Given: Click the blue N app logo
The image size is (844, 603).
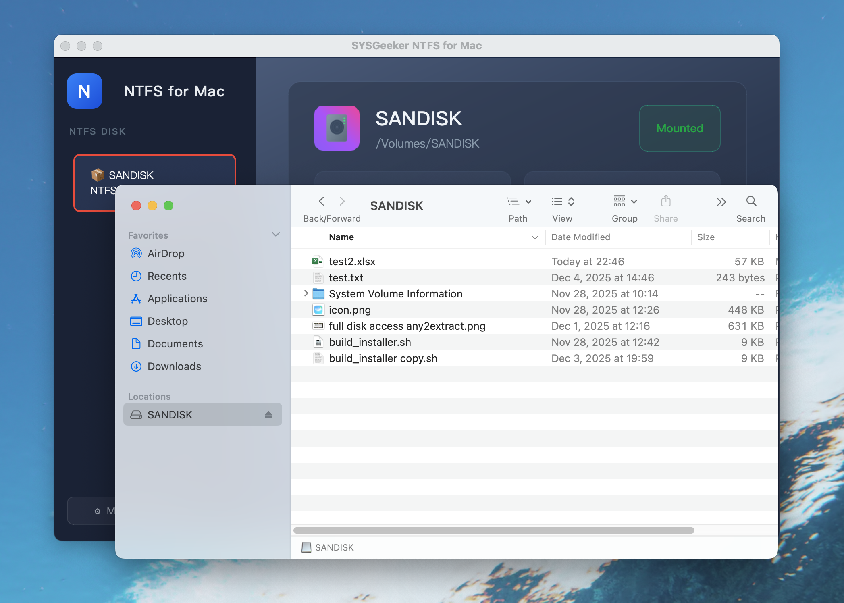Looking at the screenshot, I should point(85,91).
